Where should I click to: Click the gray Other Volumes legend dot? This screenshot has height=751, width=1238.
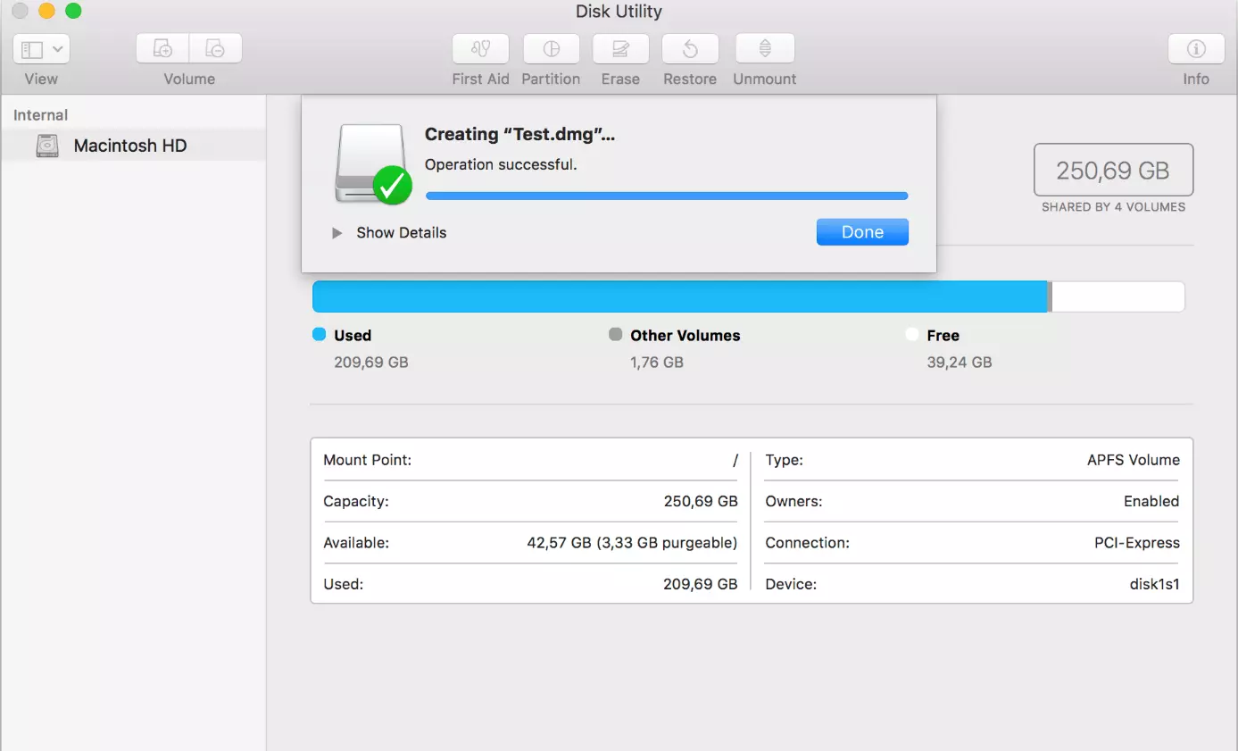point(615,335)
